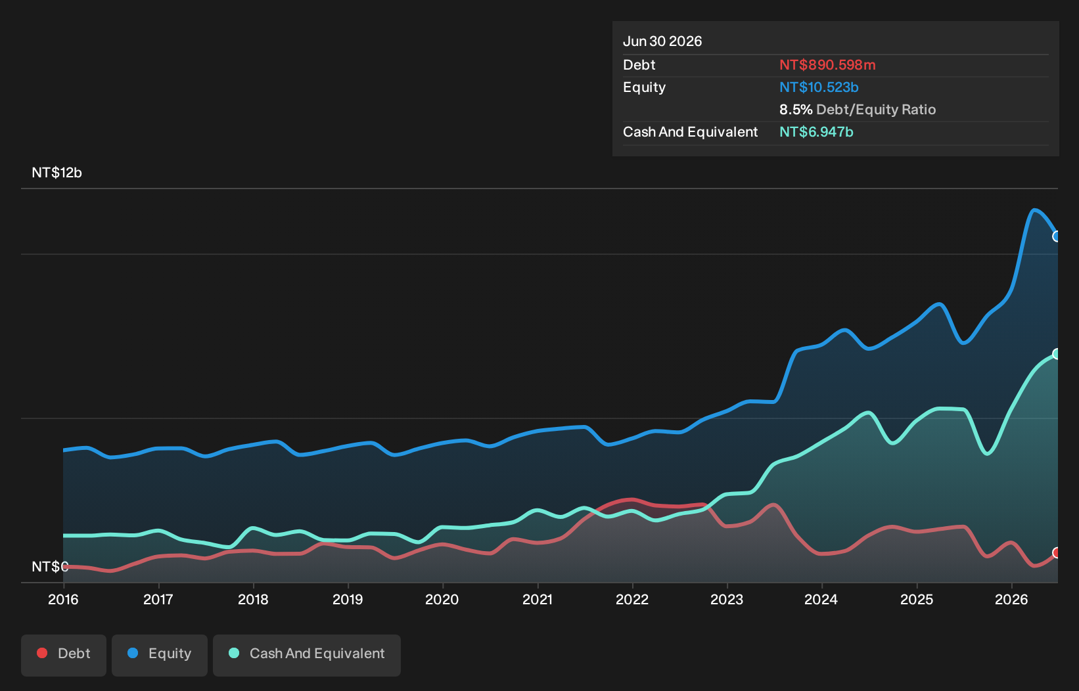The image size is (1079, 691).
Task: Click the 8.5% Debt/Equity Ratio text
Action: pyautogui.click(x=858, y=110)
